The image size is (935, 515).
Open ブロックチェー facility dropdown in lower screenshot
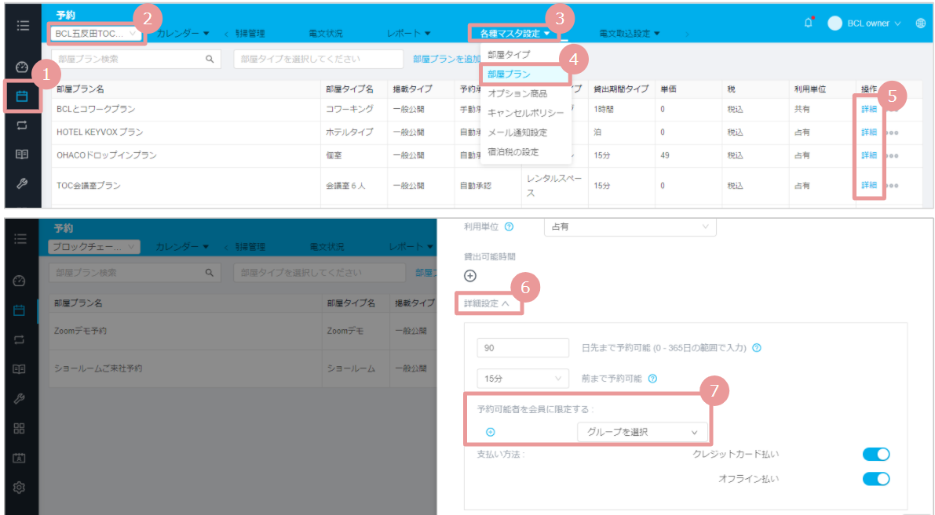[x=94, y=246]
